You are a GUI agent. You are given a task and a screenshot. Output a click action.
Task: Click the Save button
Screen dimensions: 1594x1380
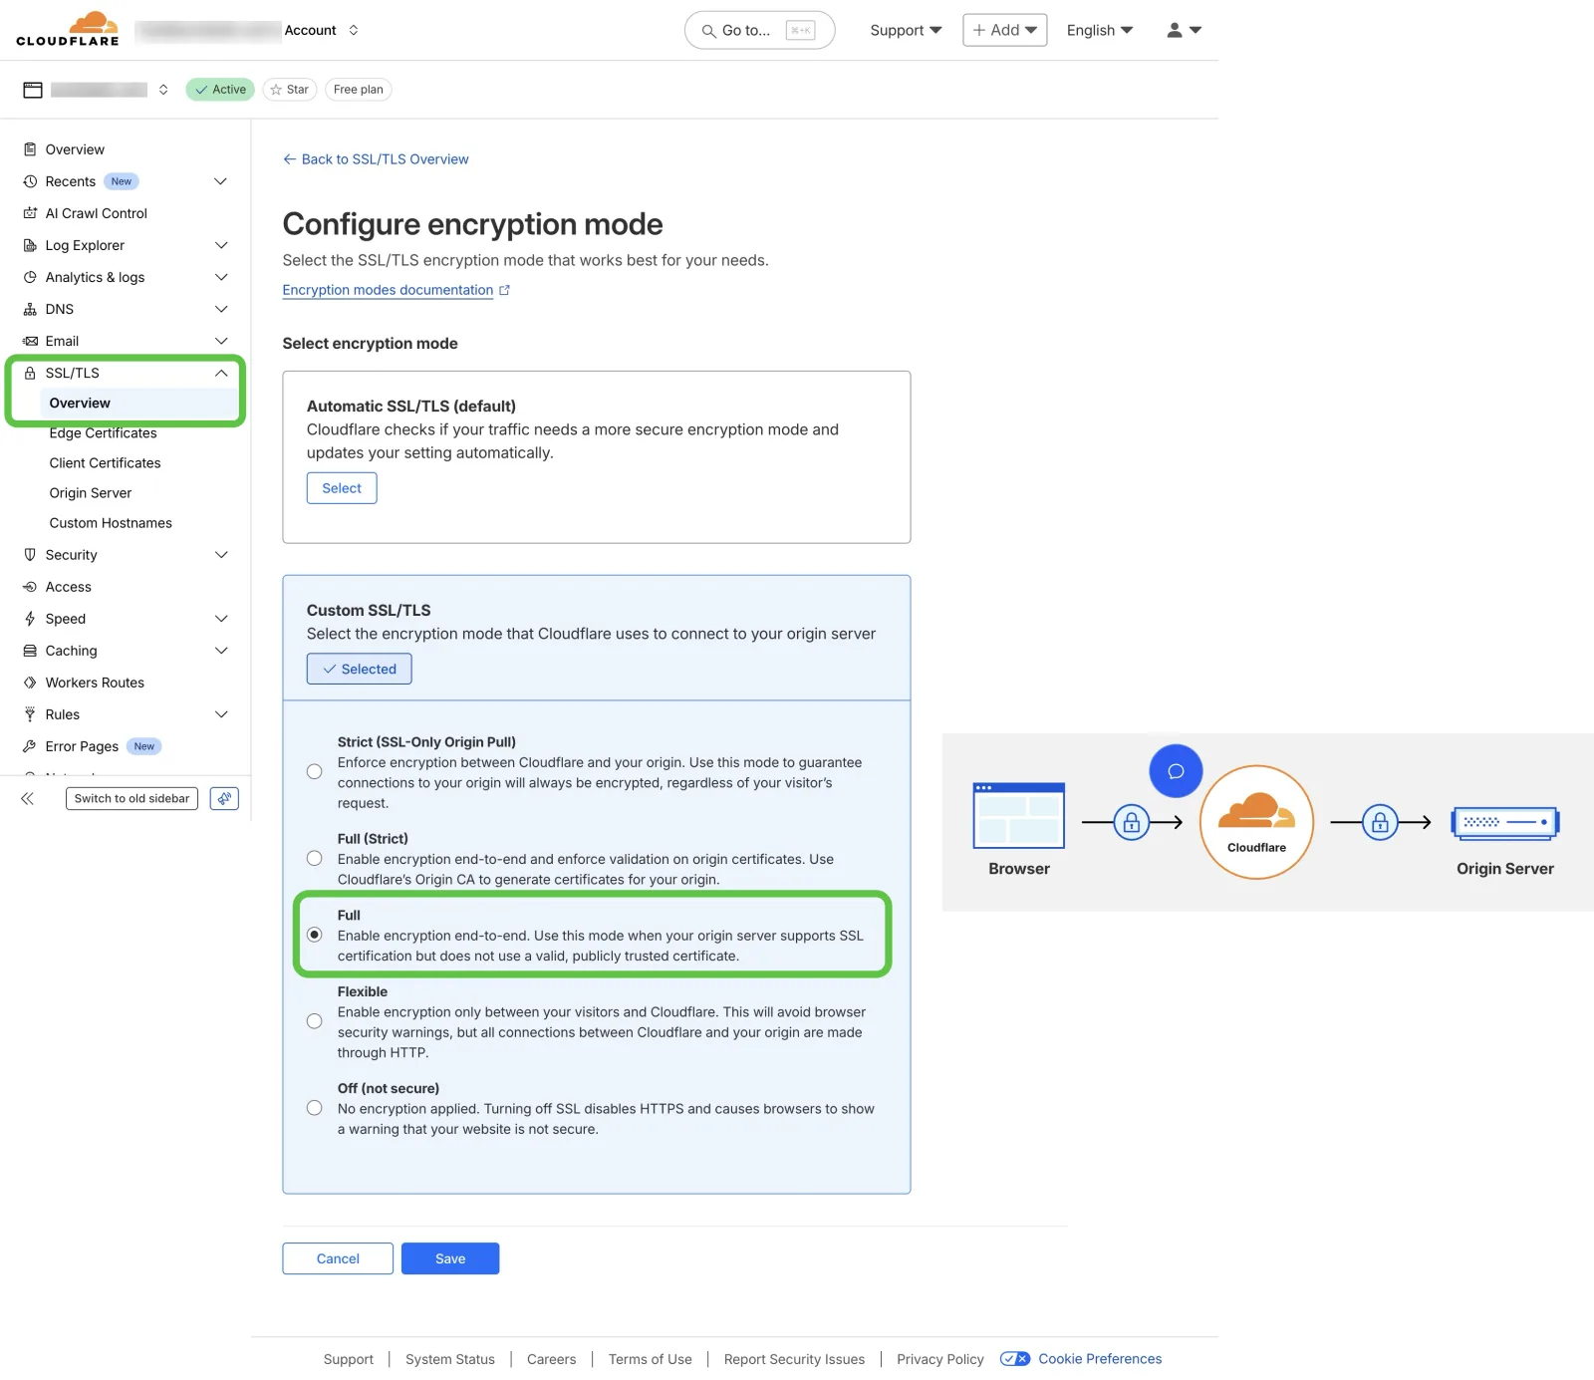click(x=450, y=1258)
